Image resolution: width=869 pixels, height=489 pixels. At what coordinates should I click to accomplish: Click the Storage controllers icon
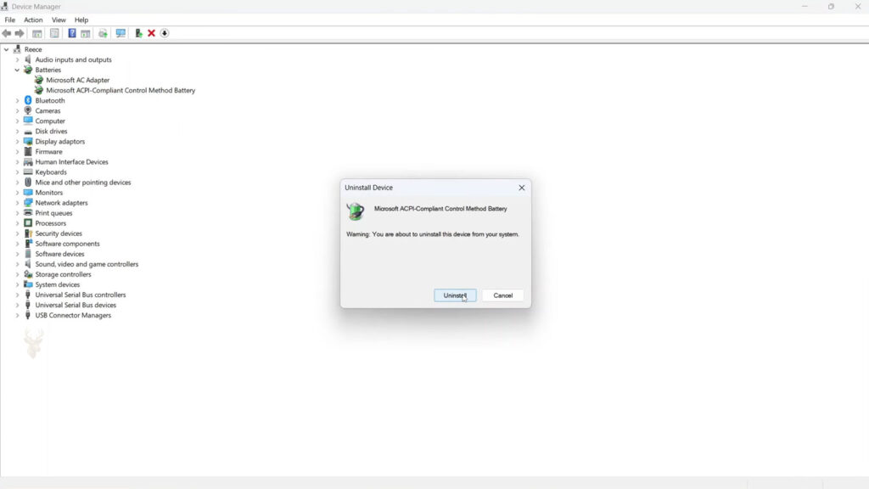28,274
